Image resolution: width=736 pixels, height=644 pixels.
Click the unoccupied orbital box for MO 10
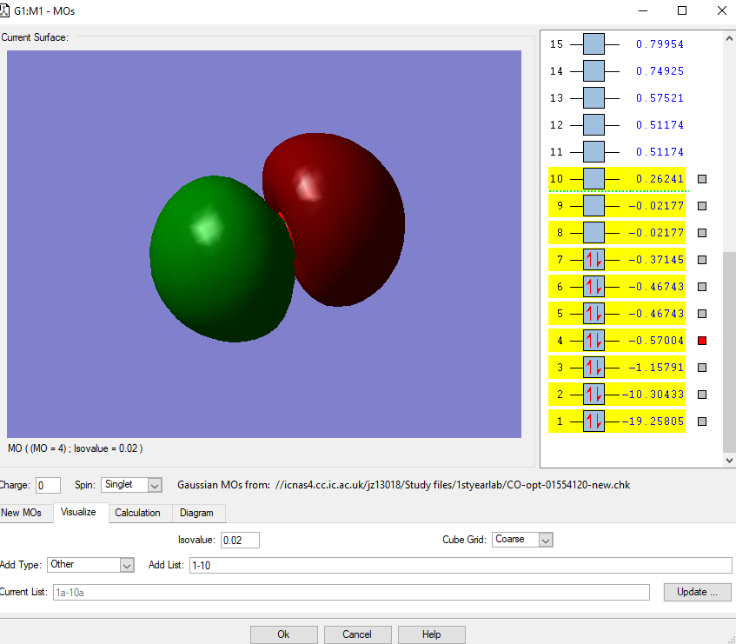pos(593,179)
